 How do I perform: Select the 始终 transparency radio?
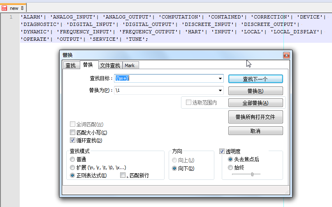pos(230,167)
